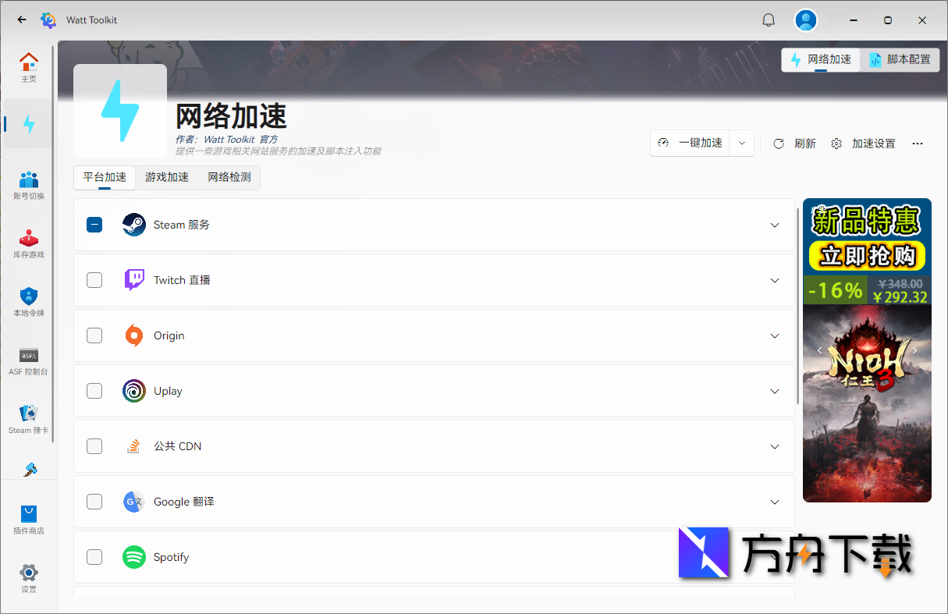Expand the Spotify row chevron
The width and height of the screenshot is (948, 614).
[x=775, y=557]
